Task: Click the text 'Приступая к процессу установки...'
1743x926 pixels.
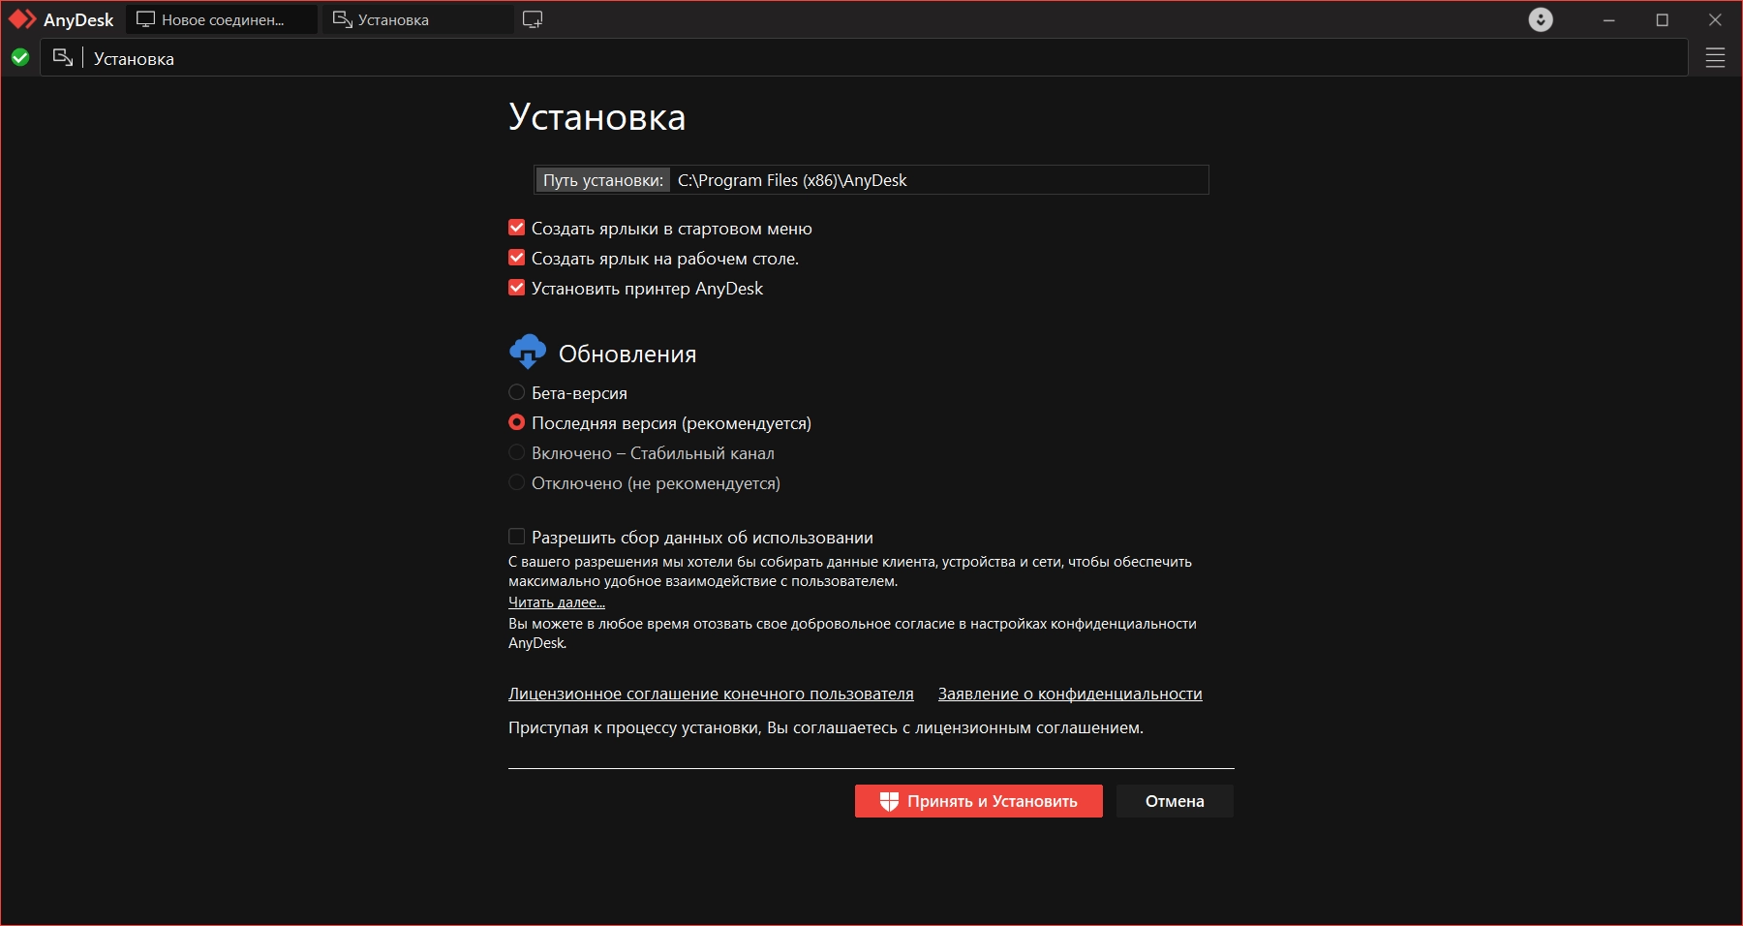Action: click(x=826, y=727)
